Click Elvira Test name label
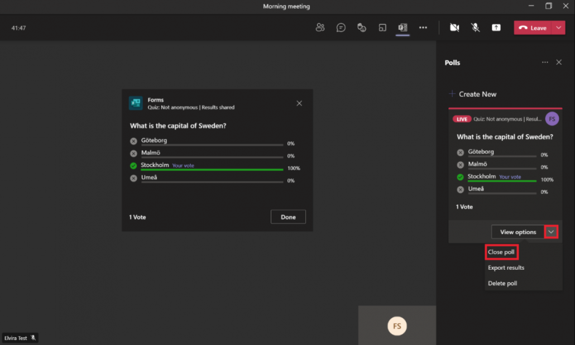This screenshot has width=575, height=345. click(16, 338)
